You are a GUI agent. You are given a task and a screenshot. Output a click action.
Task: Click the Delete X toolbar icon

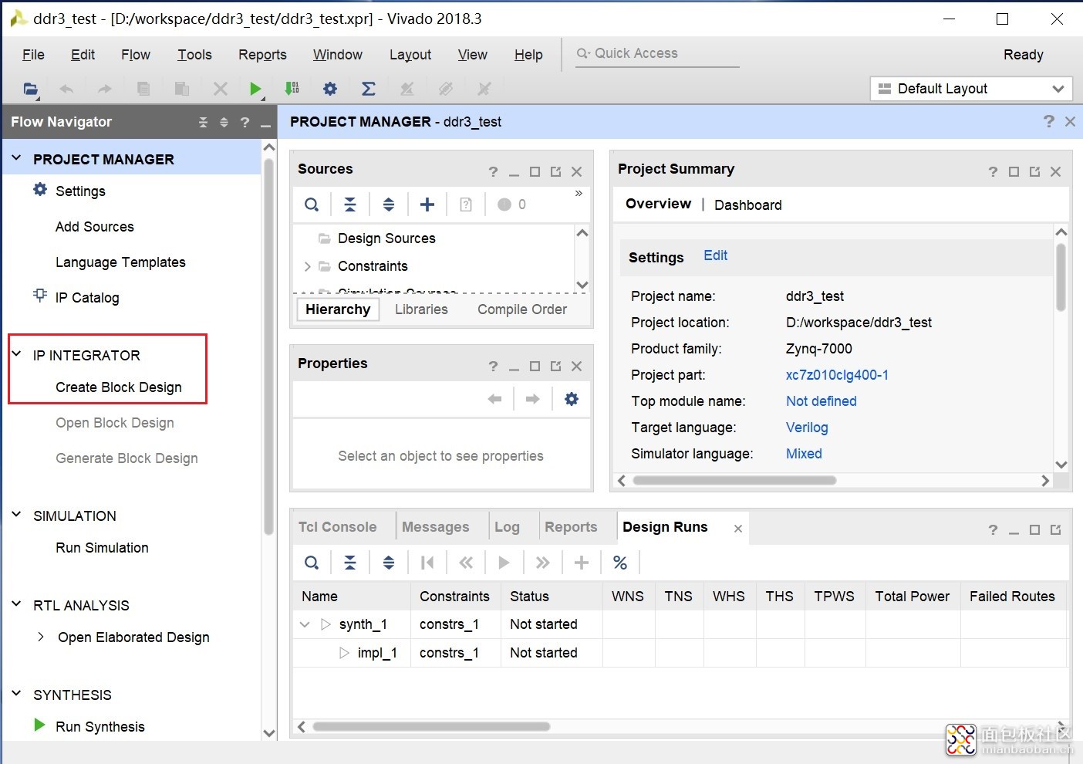pos(221,89)
